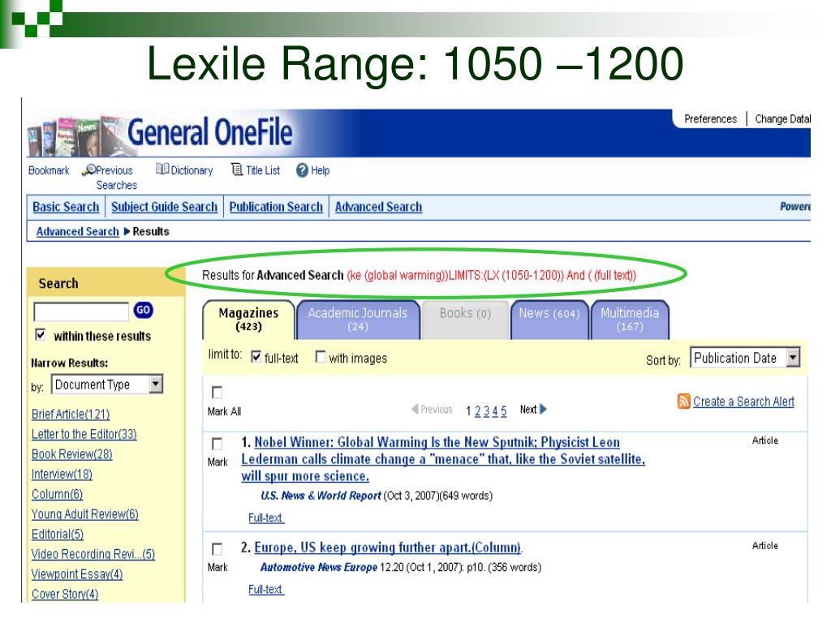This screenshot has width=831, height=623.
Task: Narrow results to Book Review(28)
Action: coord(72,454)
